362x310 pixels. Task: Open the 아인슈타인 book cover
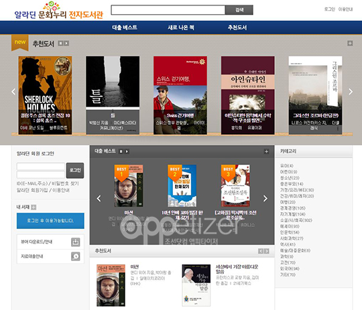[x=248, y=95]
